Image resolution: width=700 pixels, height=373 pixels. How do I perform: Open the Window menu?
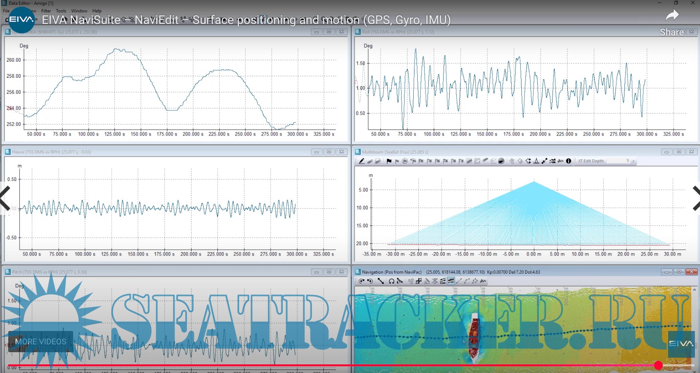79,11
